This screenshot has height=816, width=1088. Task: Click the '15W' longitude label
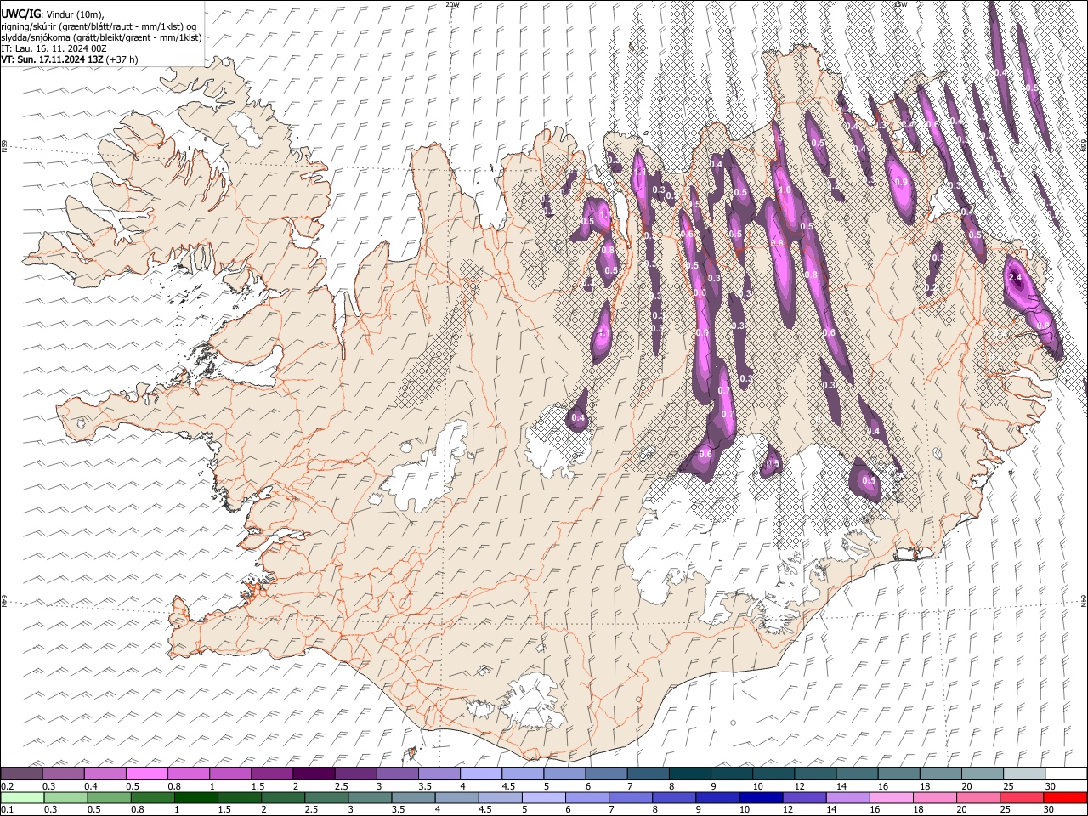point(900,4)
